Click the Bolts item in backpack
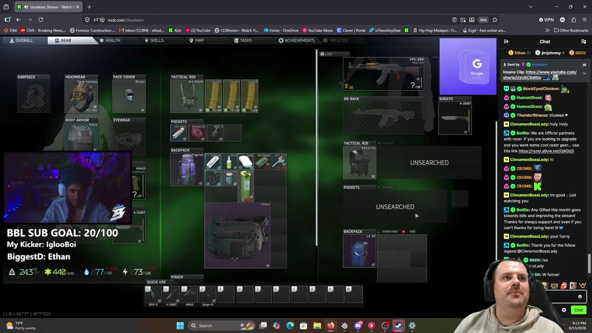Screen dimensions: 592x333 [213, 178]
